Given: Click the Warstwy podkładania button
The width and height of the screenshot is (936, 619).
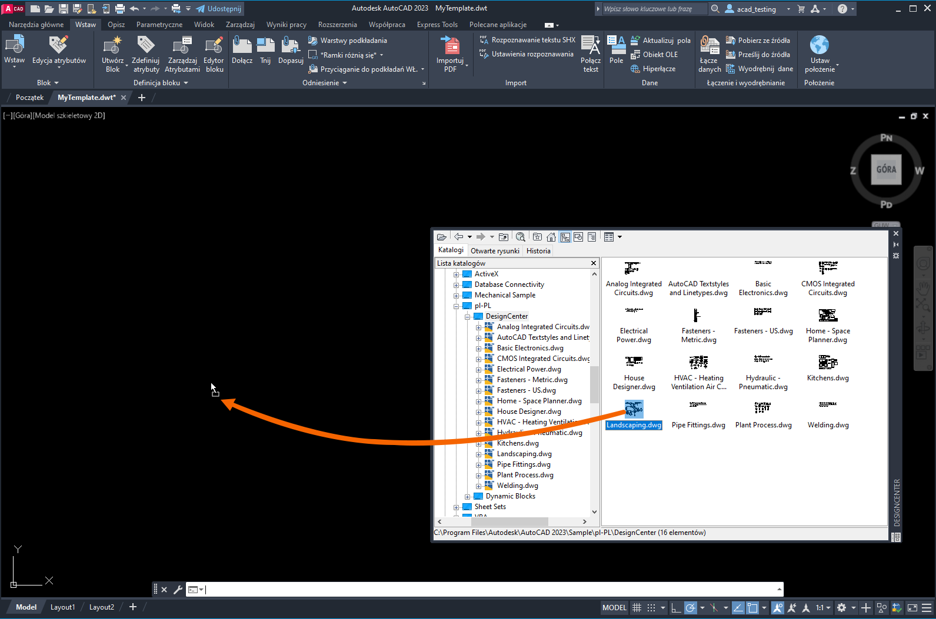Looking at the screenshot, I should pyautogui.click(x=348, y=41).
